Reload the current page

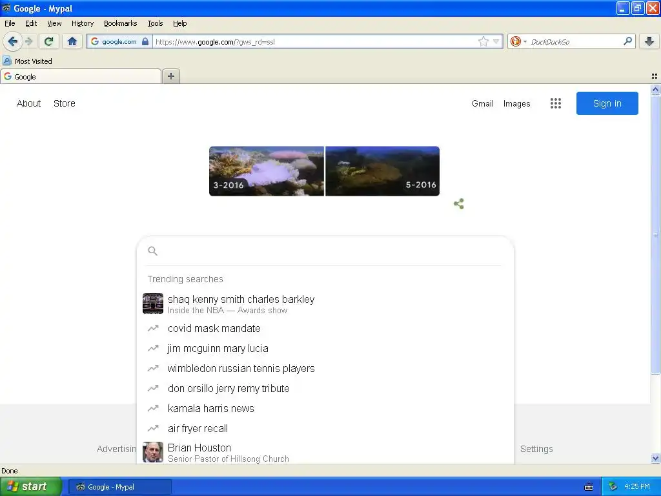click(49, 41)
